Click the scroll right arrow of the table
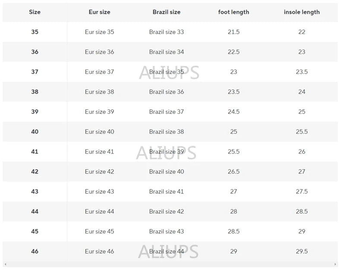 (x=336, y=265)
